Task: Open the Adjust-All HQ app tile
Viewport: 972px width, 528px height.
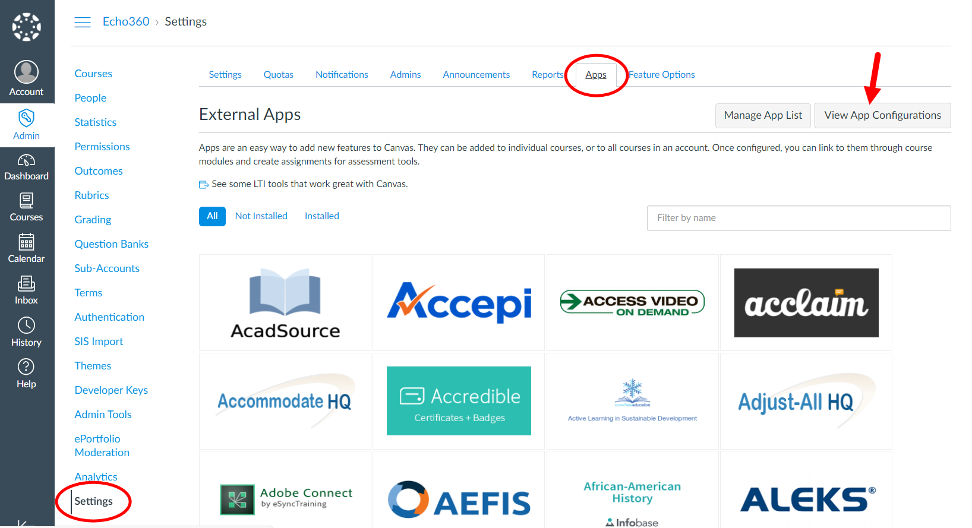Action: click(x=806, y=401)
